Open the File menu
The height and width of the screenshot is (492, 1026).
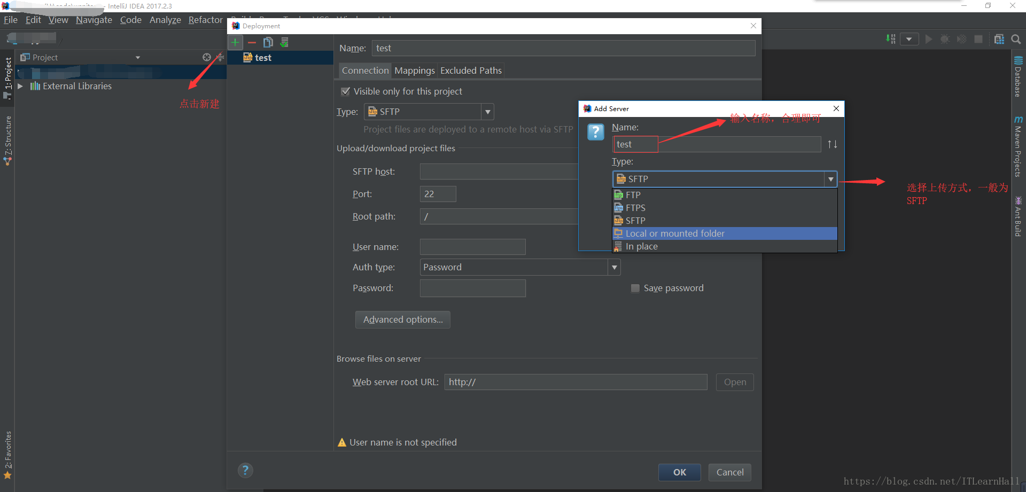11,20
